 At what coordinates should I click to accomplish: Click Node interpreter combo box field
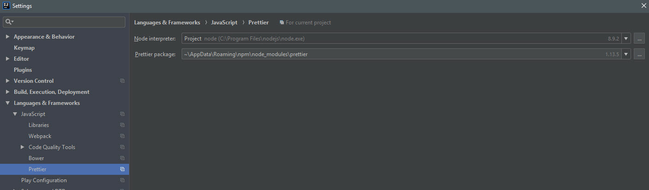(x=401, y=39)
